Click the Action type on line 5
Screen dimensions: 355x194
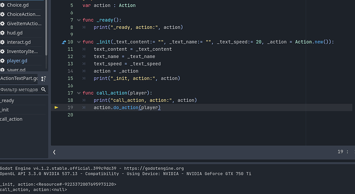click(x=127, y=6)
